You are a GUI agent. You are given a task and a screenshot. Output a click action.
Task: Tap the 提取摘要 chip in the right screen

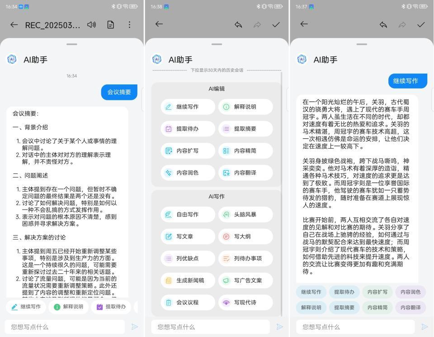[344, 307]
